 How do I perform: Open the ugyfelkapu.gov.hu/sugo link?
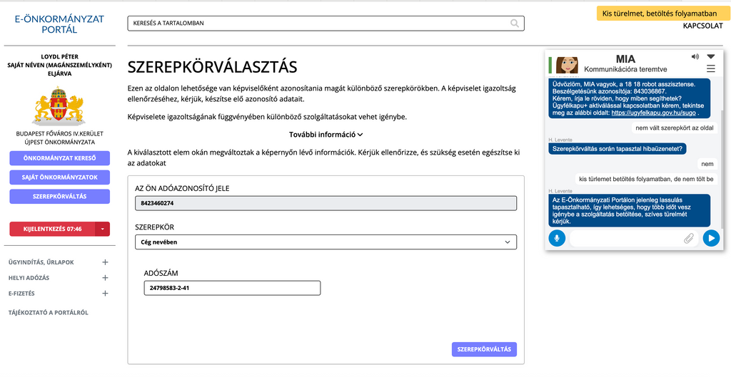pyautogui.click(x=655, y=113)
